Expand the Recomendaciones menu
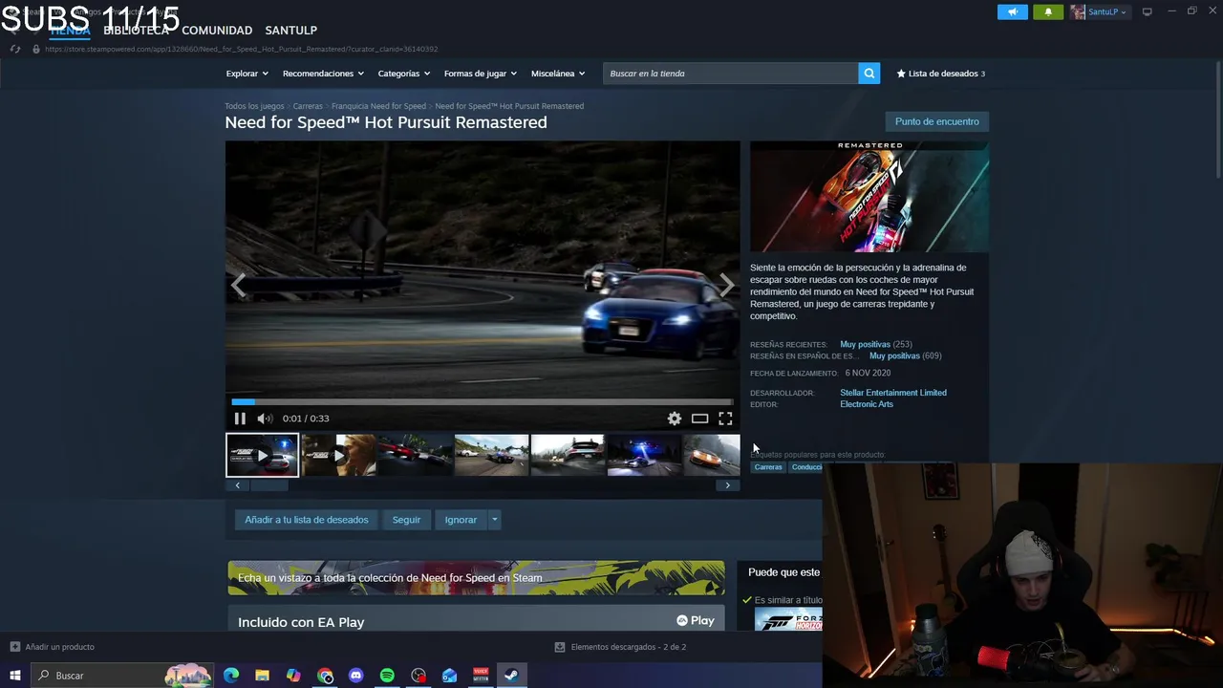The width and height of the screenshot is (1223, 688). pos(323,74)
